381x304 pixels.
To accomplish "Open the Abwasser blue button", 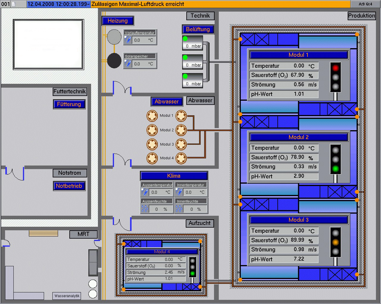I will (x=166, y=102).
